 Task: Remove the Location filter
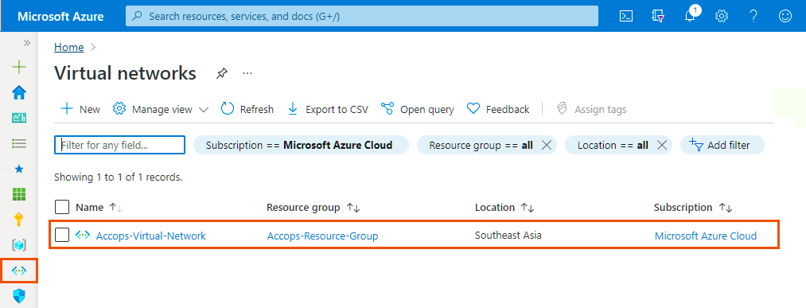click(x=661, y=145)
